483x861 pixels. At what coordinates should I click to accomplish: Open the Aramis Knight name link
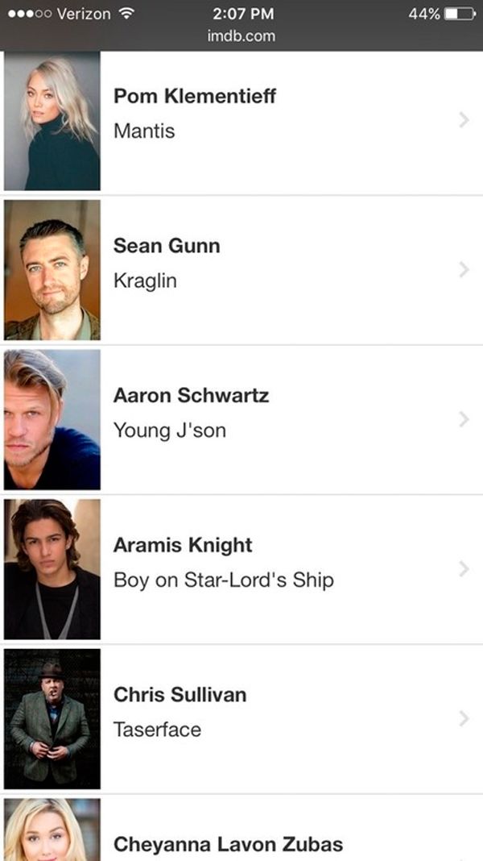pos(183,545)
